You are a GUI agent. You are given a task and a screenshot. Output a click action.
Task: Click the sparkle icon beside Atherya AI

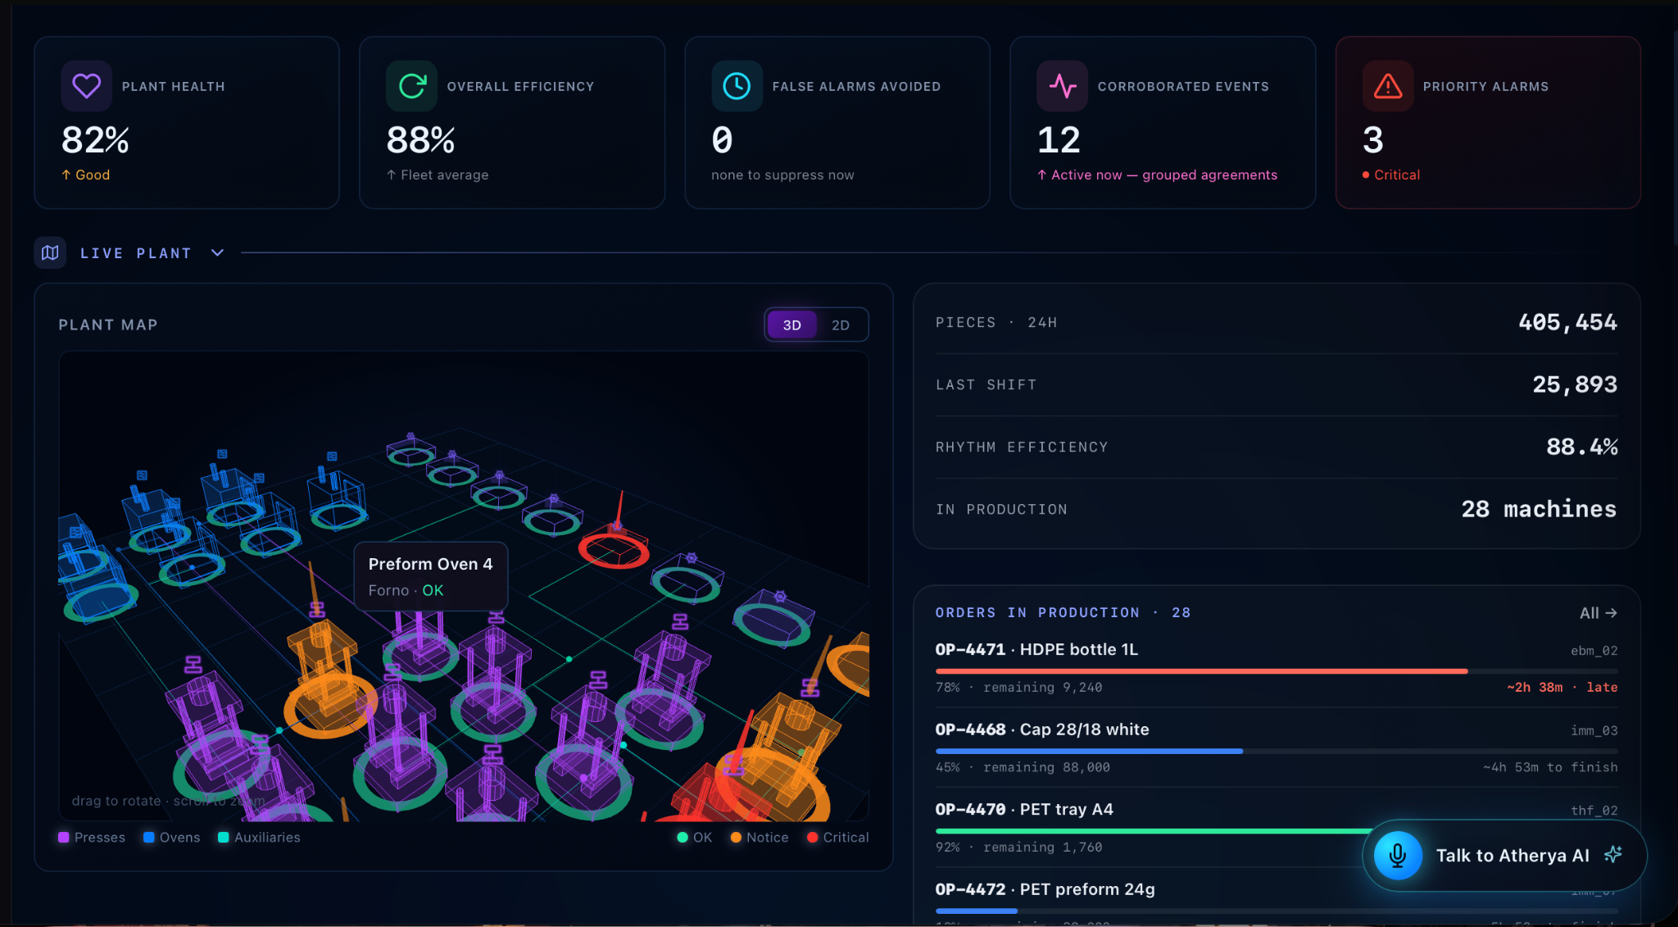pos(1613,855)
